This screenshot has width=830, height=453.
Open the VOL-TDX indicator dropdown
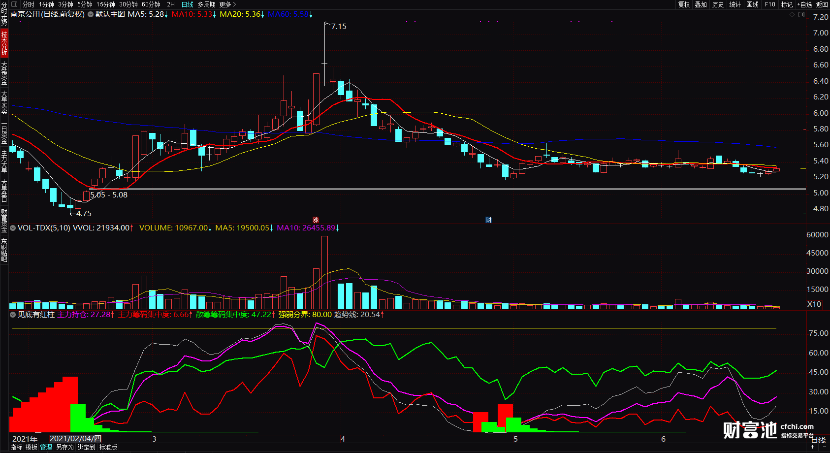(13, 228)
